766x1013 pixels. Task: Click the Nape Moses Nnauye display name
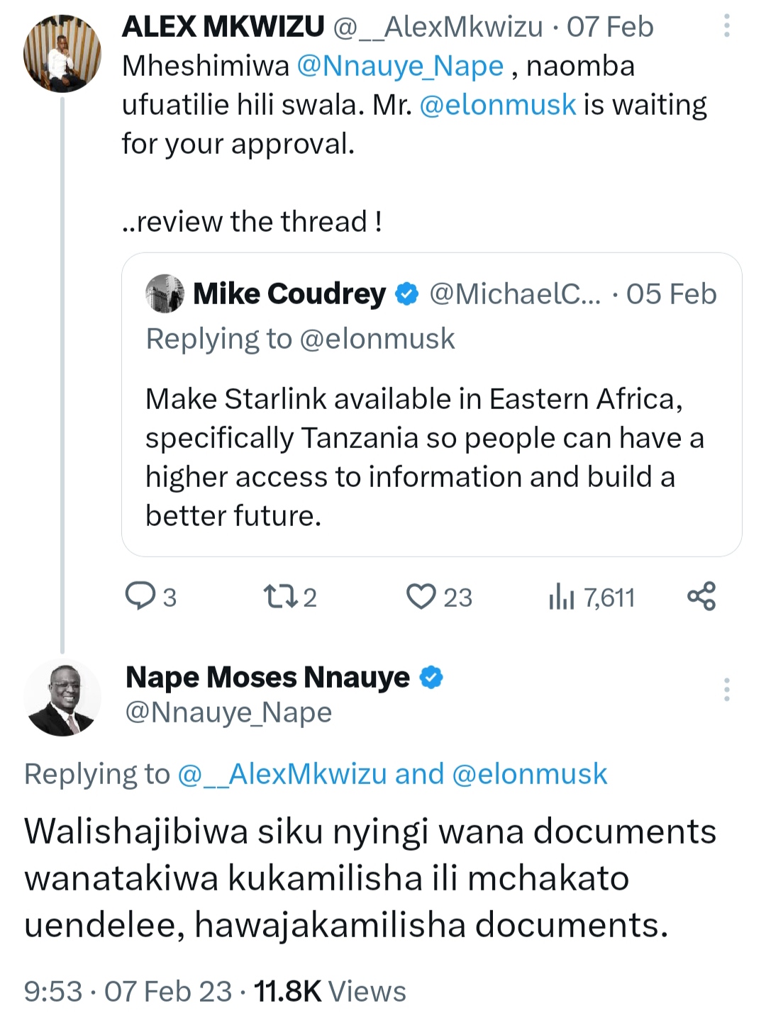267,677
